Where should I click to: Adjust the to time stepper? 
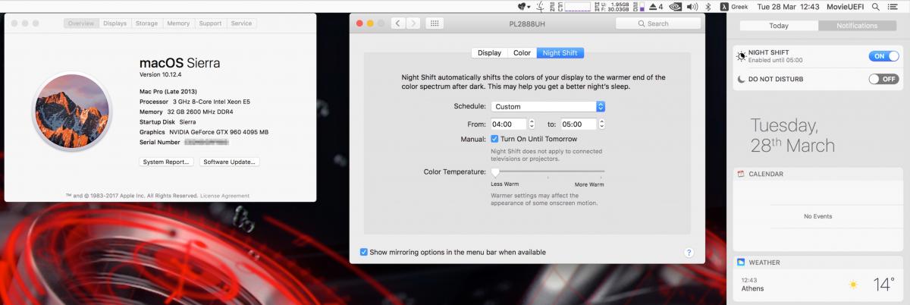pyautogui.click(x=602, y=124)
